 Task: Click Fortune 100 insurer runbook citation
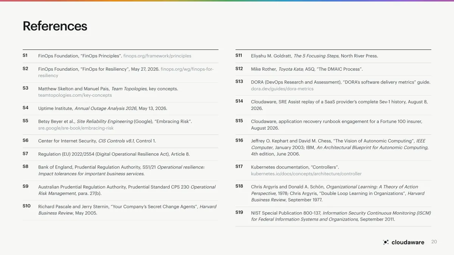coord(337,125)
